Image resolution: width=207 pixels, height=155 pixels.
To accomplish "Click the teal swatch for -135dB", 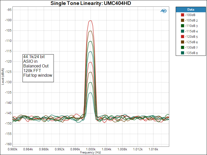I will tap(182, 53).
